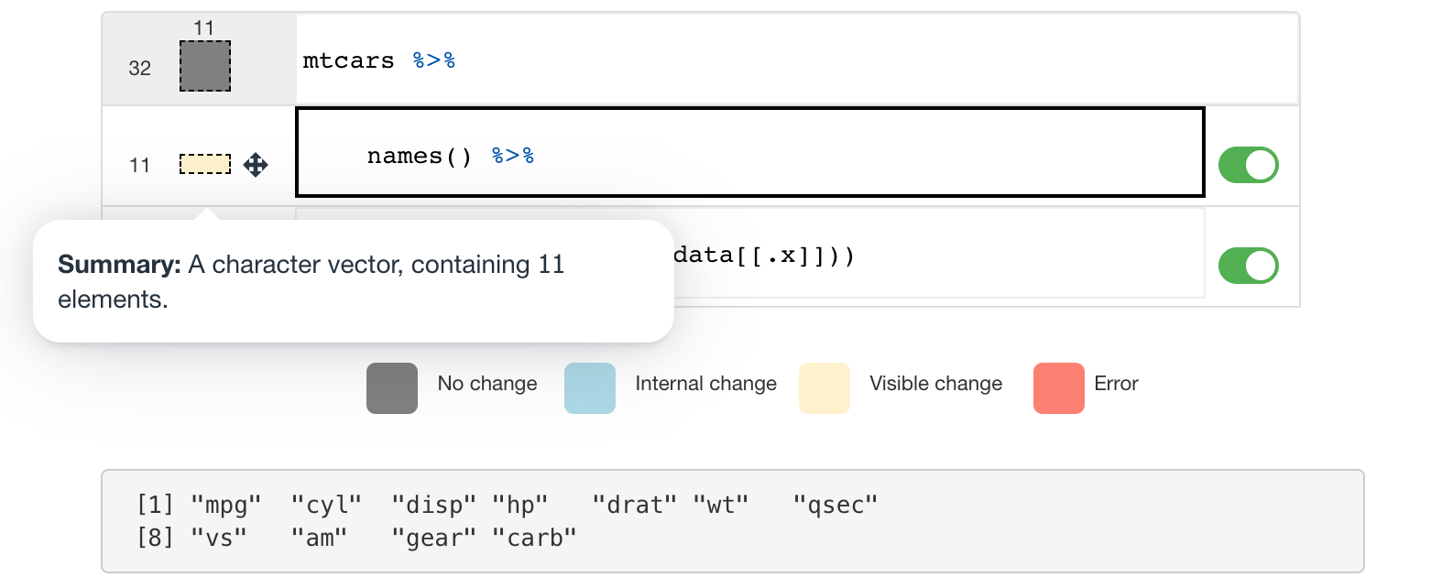The image size is (1431, 588).
Task: Click the row count 32 beside mtcars
Action: (x=139, y=68)
